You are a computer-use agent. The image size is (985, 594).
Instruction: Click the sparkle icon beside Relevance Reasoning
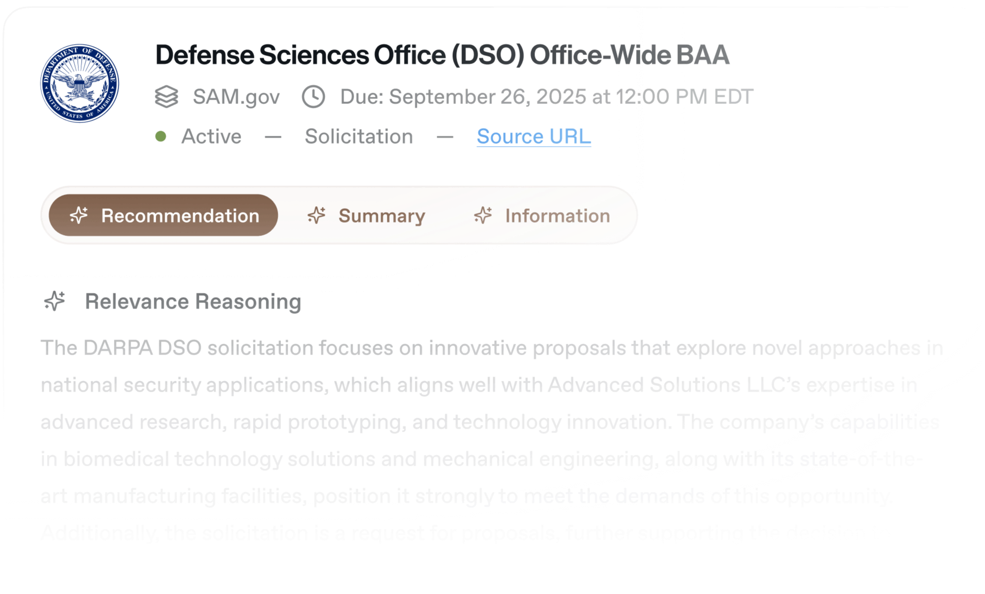tap(55, 302)
